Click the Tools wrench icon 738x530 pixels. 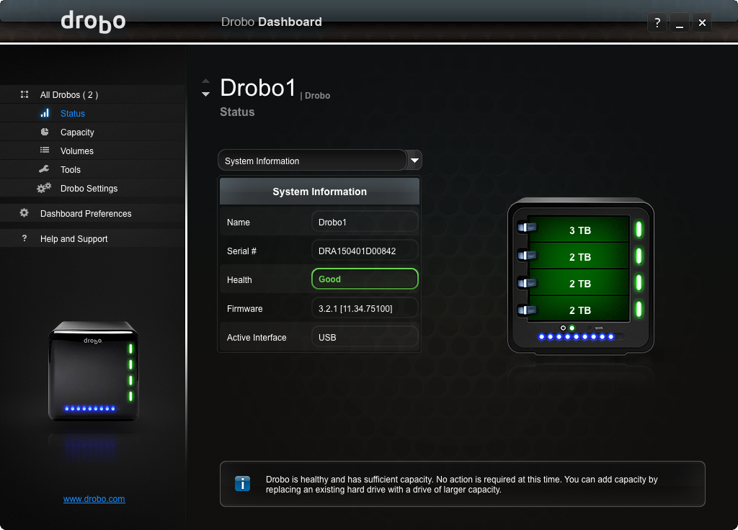point(45,169)
